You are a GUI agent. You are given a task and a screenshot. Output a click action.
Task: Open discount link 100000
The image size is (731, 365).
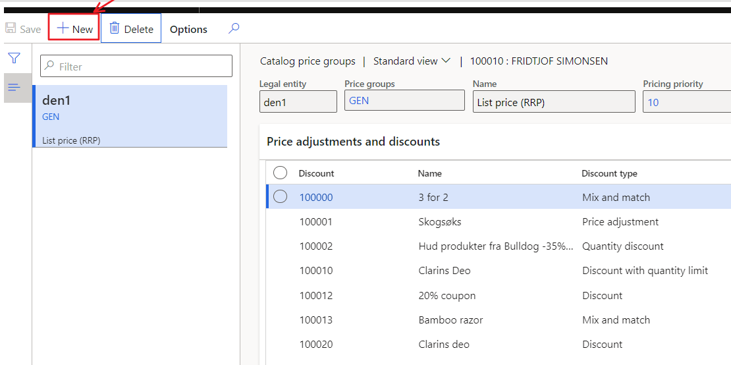click(316, 197)
